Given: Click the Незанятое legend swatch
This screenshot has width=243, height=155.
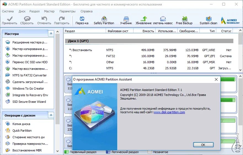Looking at the screenshot, I should click(x=150, y=152).
